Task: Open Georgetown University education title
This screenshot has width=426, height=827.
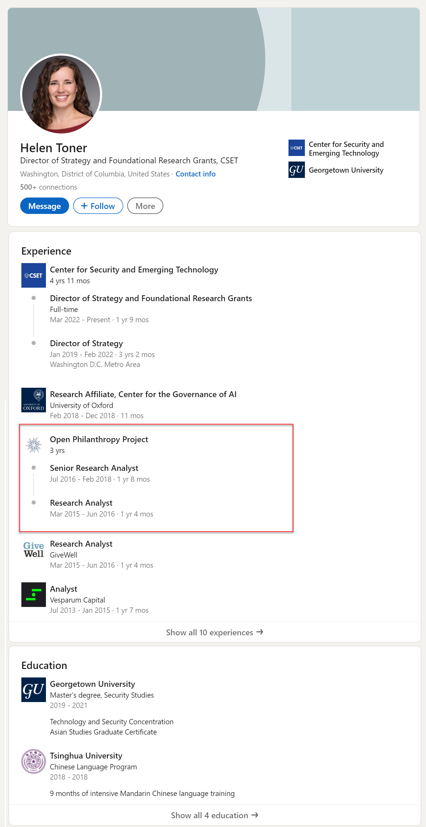Action: 92,684
